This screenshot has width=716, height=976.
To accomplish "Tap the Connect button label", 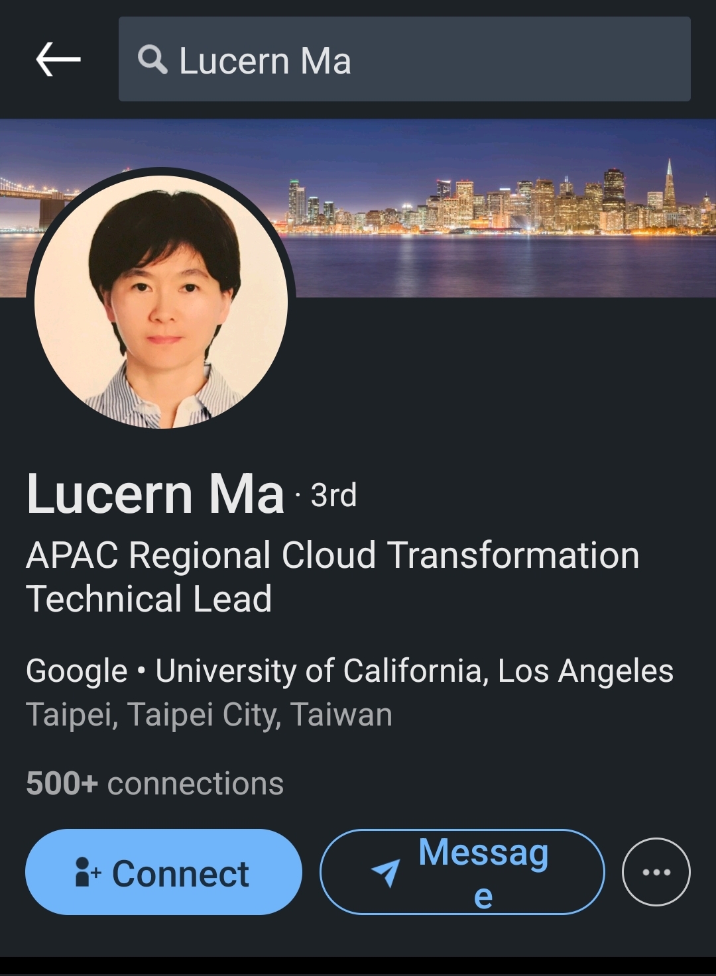I will pos(180,873).
